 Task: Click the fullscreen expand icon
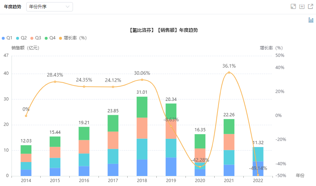(293, 6)
